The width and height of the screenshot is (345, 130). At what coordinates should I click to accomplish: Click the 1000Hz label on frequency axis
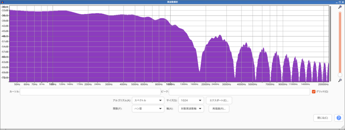[170, 84]
